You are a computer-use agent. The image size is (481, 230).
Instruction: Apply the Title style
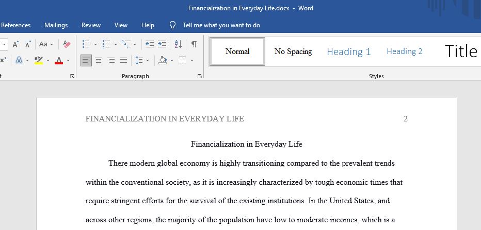(461, 51)
